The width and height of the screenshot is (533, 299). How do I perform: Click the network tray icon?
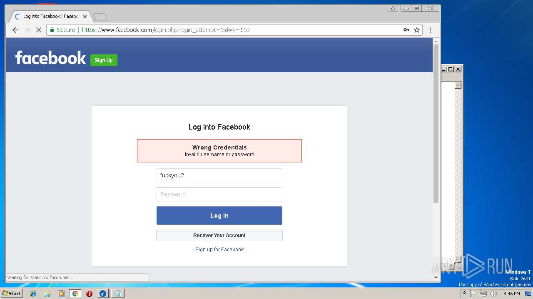tap(483, 294)
